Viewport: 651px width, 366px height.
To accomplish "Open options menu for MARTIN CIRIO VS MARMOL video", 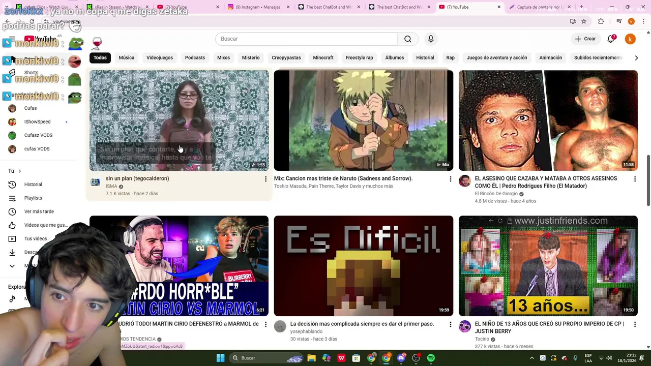I will tap(265, 324).
